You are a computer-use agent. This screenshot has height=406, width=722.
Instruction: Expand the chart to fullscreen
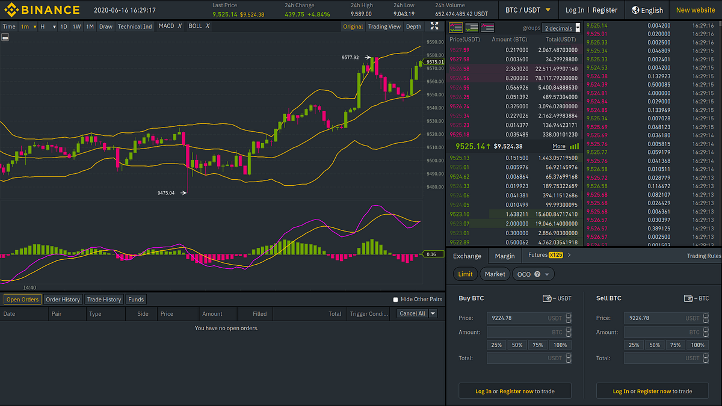[x=434, y=26]
